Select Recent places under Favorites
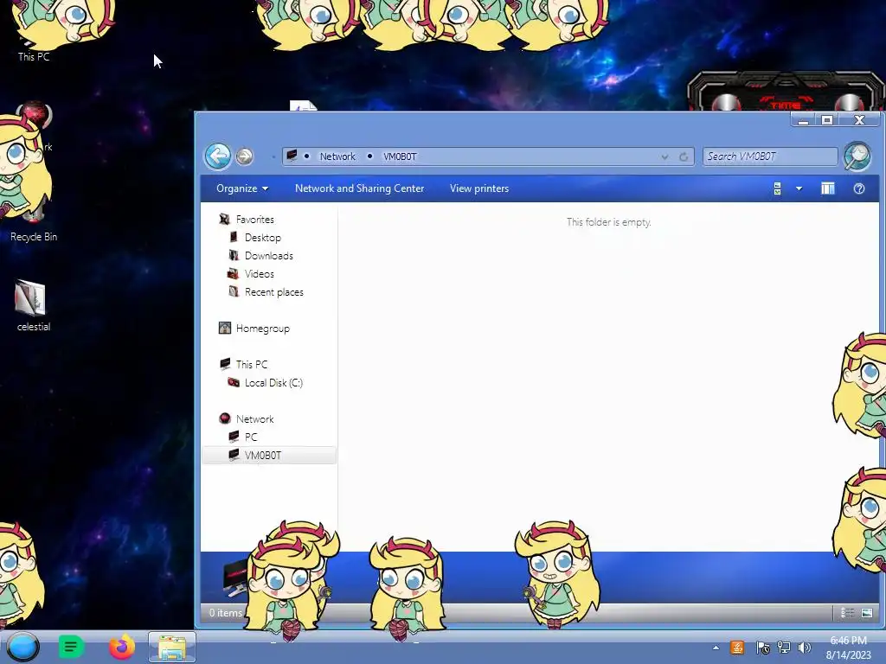Image resolution: width=886 pixels, height=664 pixels. pyautogui.click(x=274, y=292)
